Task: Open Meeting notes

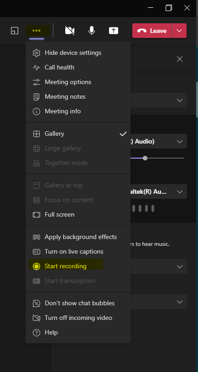Action: point(78,97)
